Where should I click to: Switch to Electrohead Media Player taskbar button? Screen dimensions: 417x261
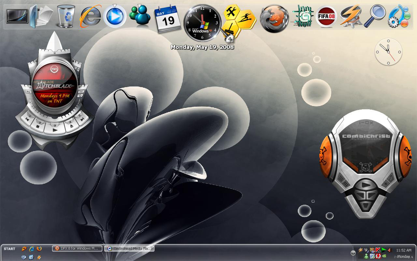point(129,248)
